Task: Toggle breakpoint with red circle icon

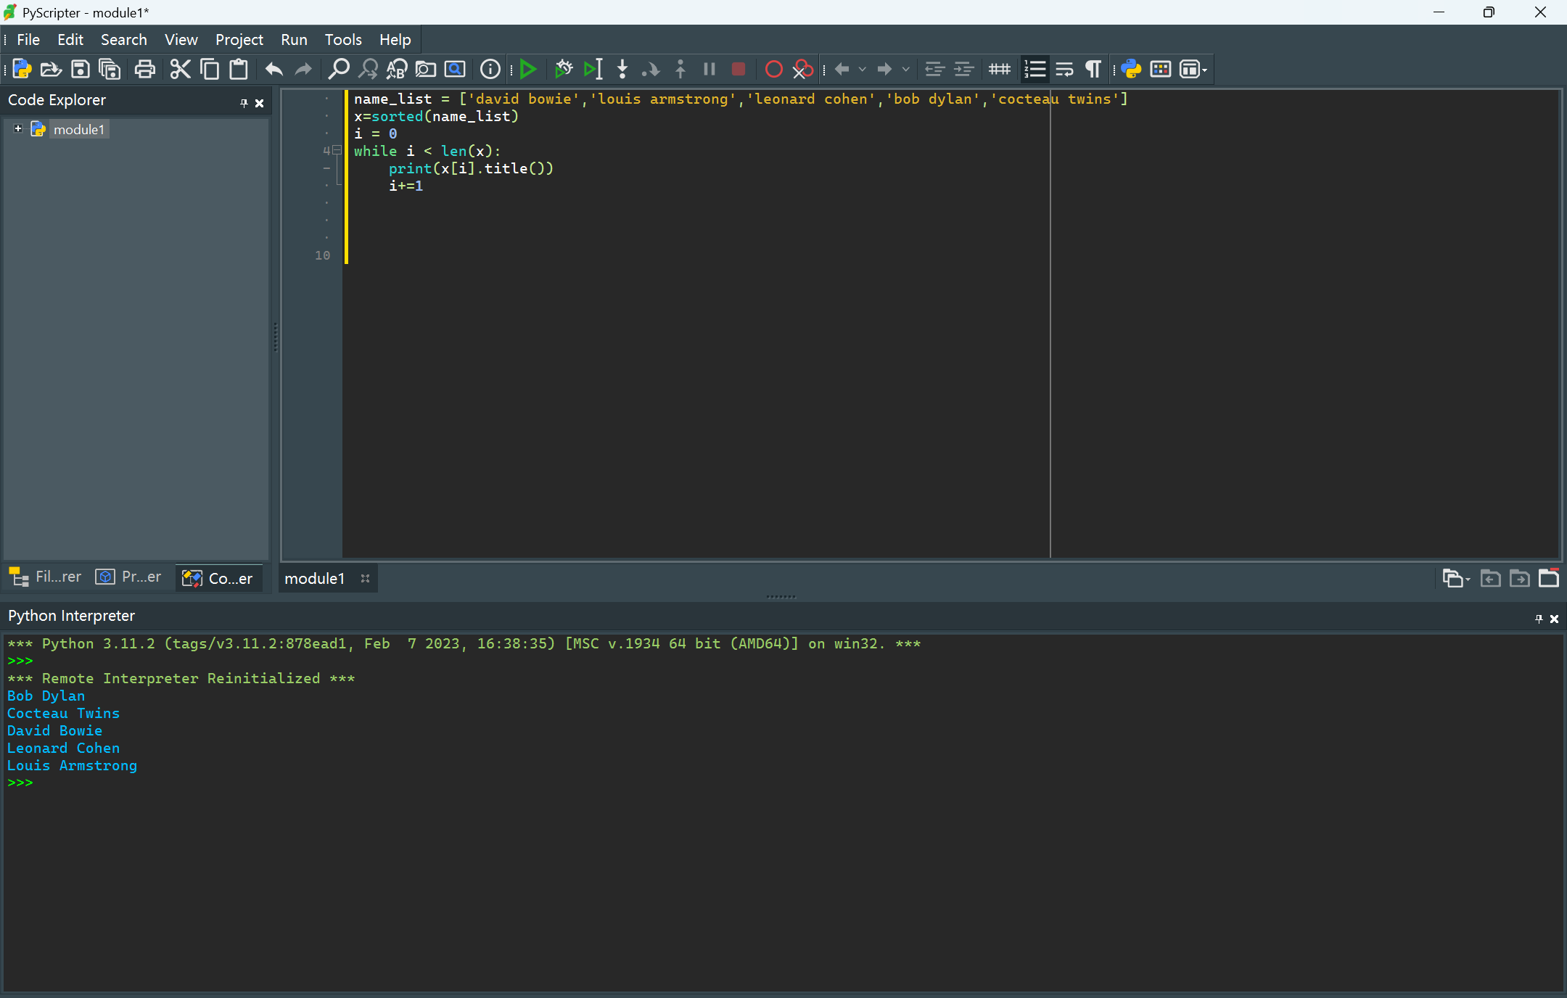Action: tap(773, 70)
